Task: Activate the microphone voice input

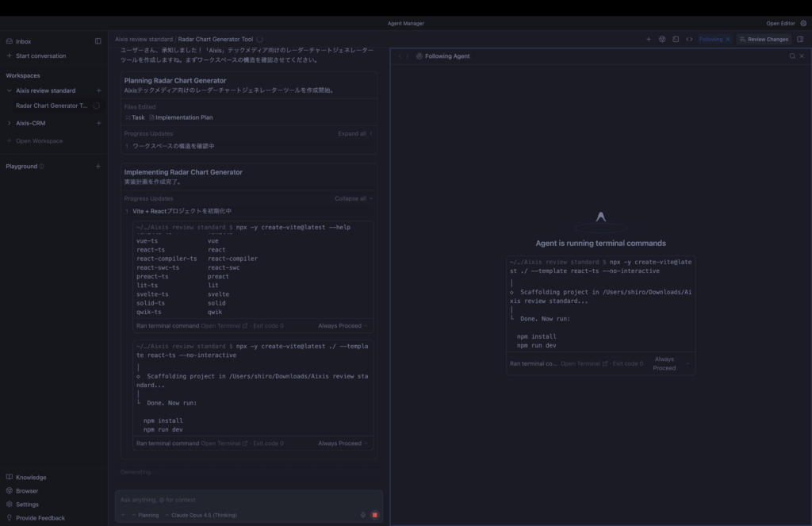Action: click(x=363, y=515)
